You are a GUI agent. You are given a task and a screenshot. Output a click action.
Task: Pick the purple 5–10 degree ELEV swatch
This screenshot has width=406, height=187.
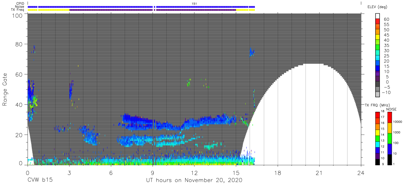click(x=378, y=74)
